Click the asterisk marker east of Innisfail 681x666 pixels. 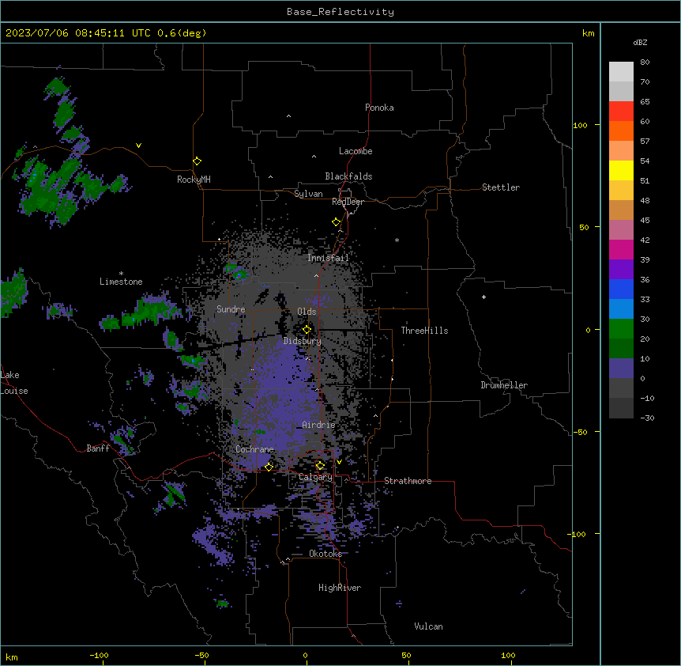[397, 240]
